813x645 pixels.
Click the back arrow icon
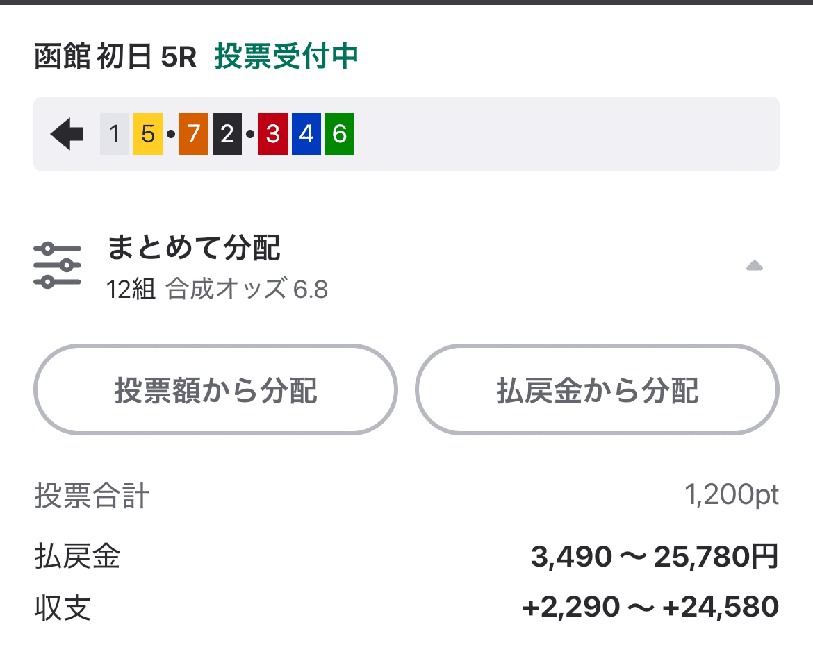tap(66, 134)
